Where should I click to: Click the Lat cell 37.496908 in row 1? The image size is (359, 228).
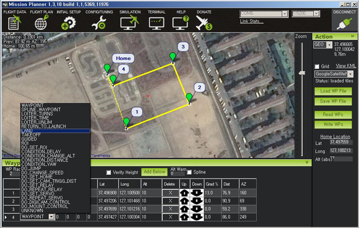pyautogui.click(x=108, y=193)
